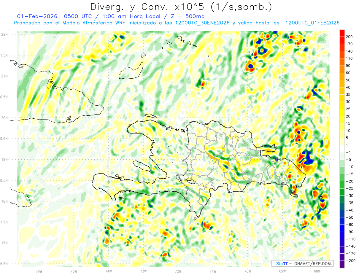This screenshot has height=275, width=356.
Task: Click the "-170" colorbar value
Action: click(x=351, y=254)
